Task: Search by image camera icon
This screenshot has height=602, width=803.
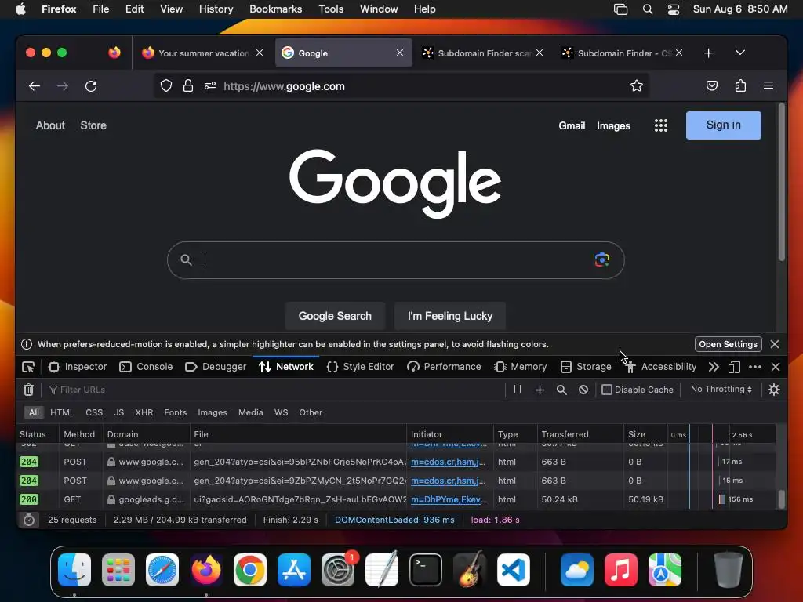Action: pyautogui.click(x=601, y=260)
